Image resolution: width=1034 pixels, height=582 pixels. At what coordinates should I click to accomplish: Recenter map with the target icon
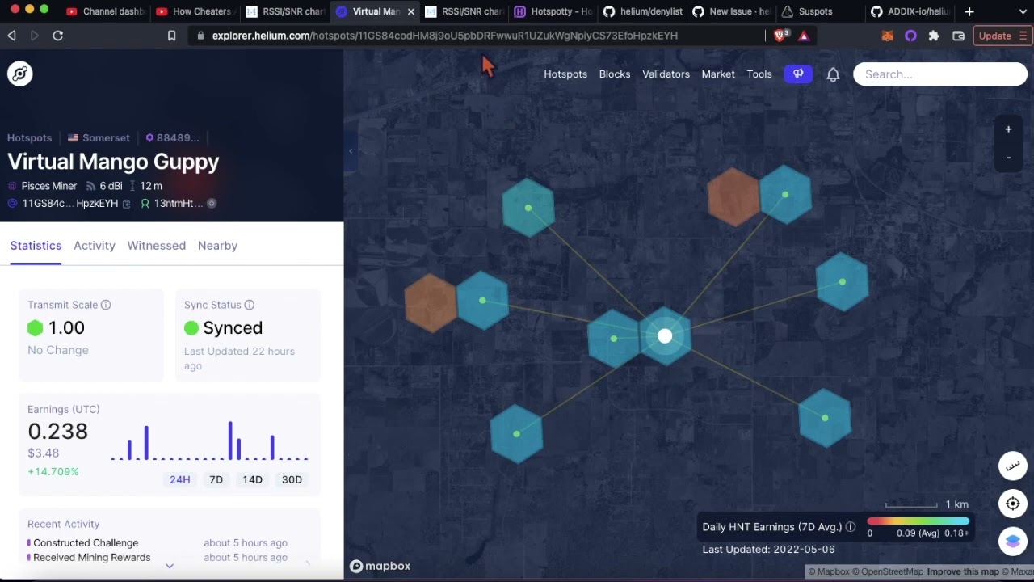(x=1013, y=504)
